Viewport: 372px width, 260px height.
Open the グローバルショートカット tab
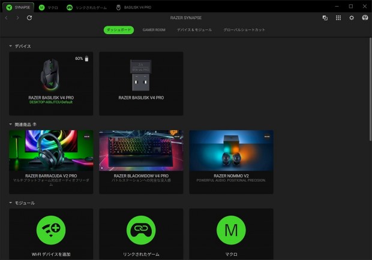tap(244, 30)
